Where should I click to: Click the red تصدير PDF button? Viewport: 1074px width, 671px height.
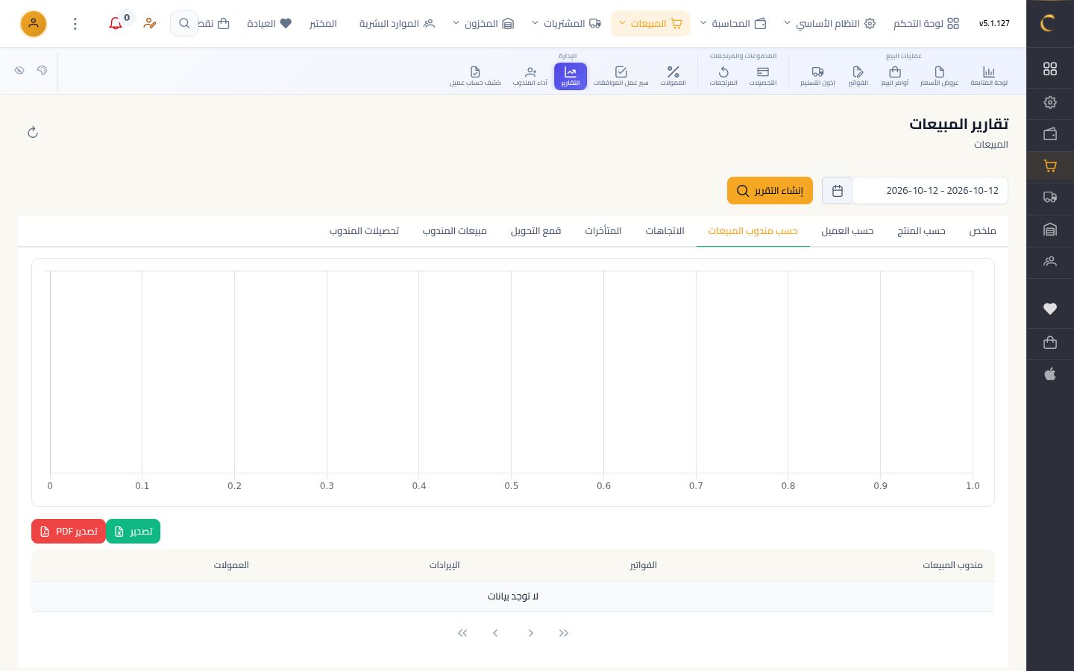[x=69, y=532]
